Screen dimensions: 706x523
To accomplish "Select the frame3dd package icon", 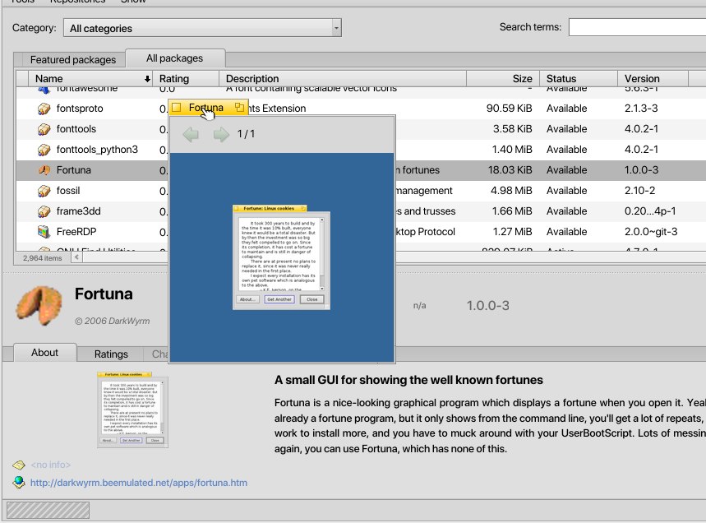I will pos(44,211).
